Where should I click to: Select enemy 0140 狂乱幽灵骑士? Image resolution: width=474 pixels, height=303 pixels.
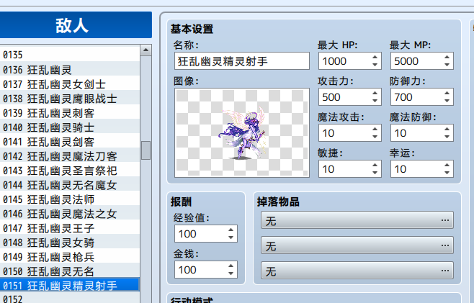point(70,127)
